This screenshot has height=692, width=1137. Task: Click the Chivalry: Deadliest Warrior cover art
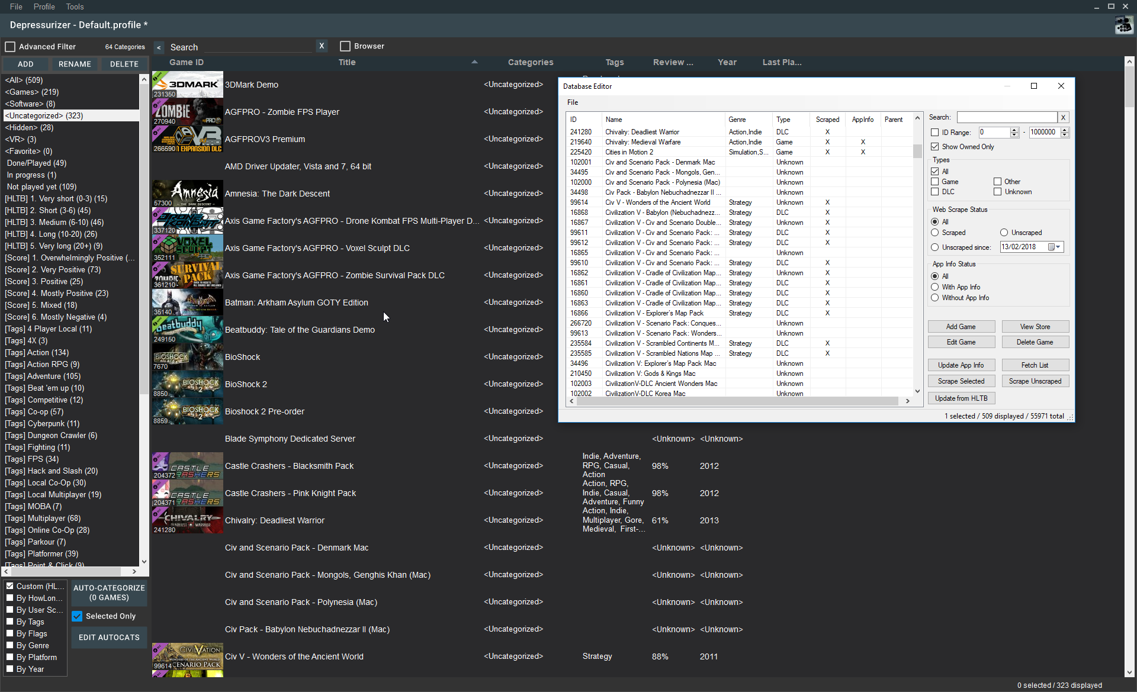click(x=187, y=520)
